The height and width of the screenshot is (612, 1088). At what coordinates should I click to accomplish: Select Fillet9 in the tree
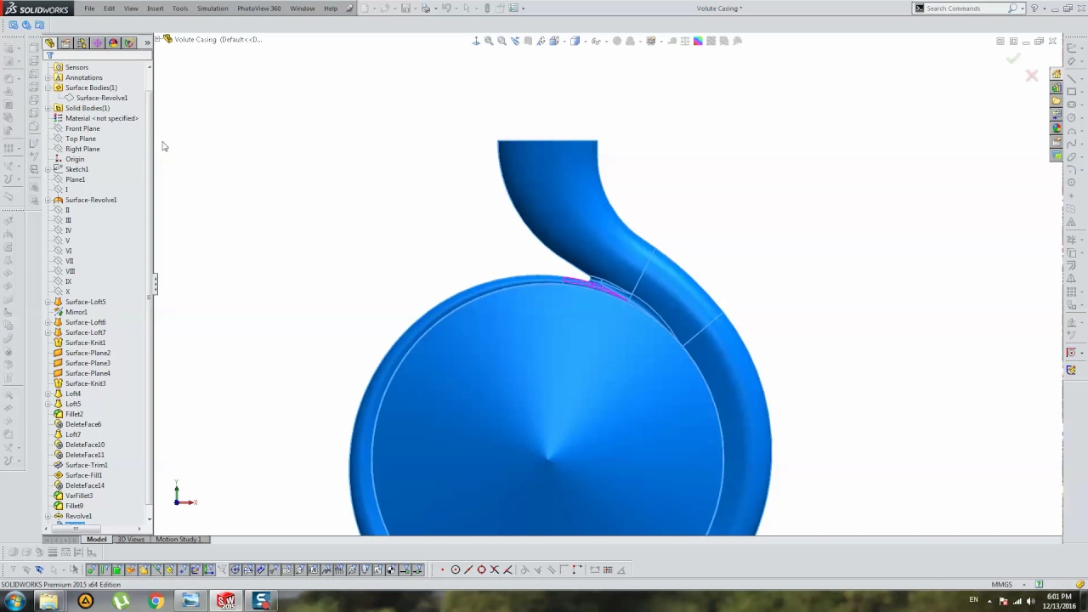point(74,506)
